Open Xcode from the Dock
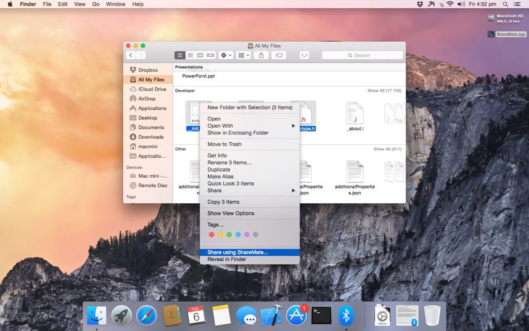Screen dimensions: 529x331 click(x=272, y=315)
